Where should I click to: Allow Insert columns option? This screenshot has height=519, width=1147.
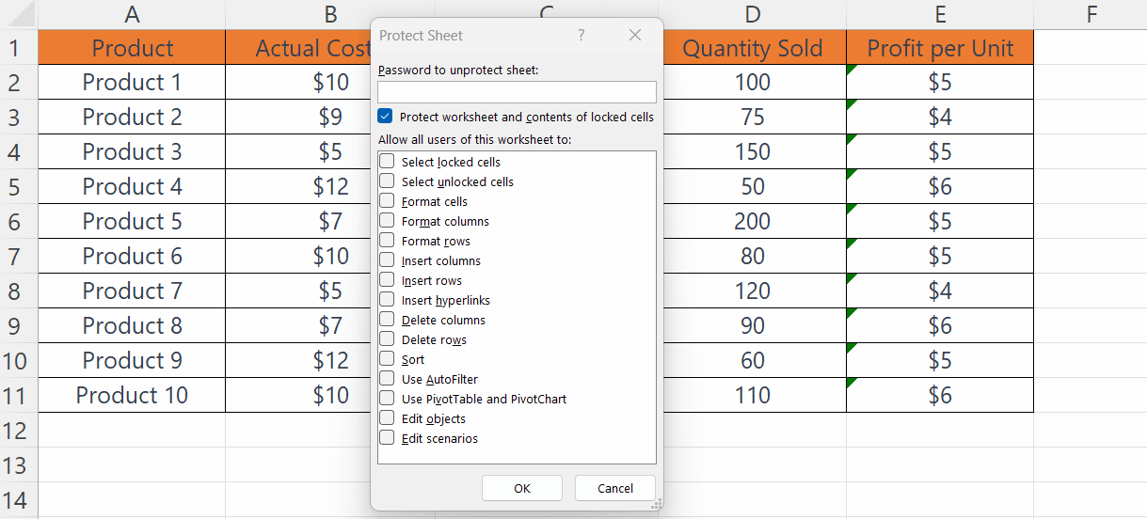point(387,260)
